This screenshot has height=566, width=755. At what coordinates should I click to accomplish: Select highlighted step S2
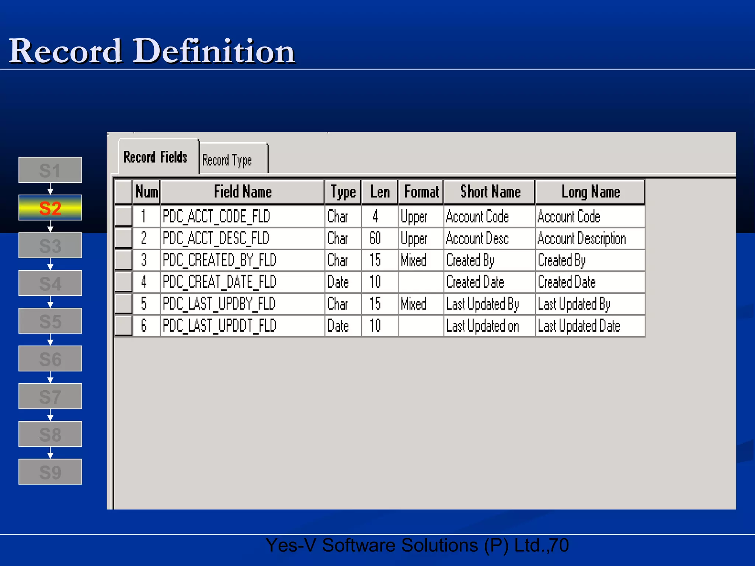(51, 207)
